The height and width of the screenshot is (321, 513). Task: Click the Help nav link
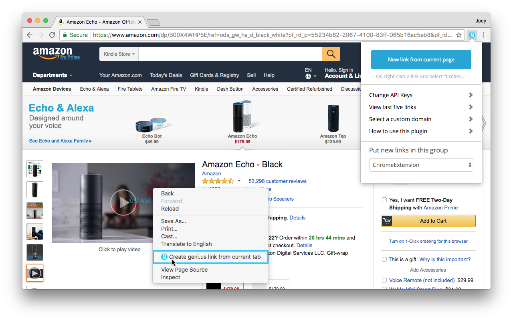tap(269, 75)
